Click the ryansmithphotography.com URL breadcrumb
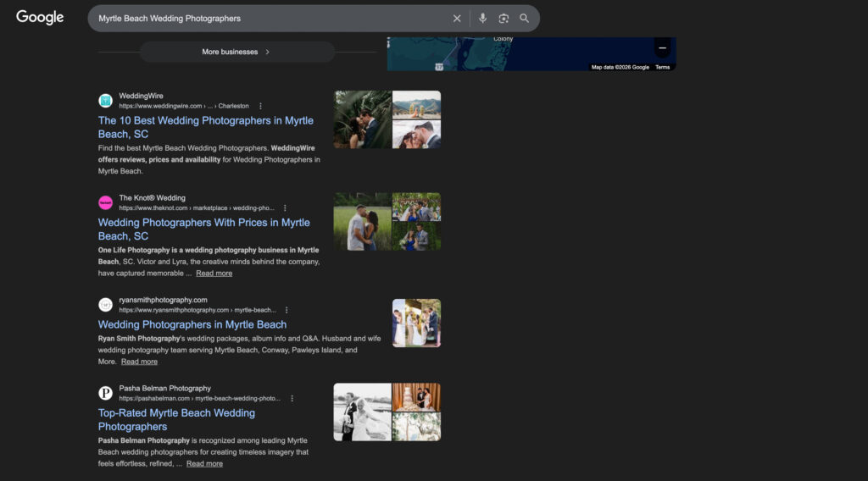Screen dimensions: 868x481 (x=198, y=310)
